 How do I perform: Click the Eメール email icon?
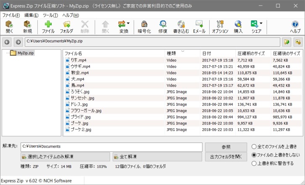pyautogui.click(x=199, y=26)
